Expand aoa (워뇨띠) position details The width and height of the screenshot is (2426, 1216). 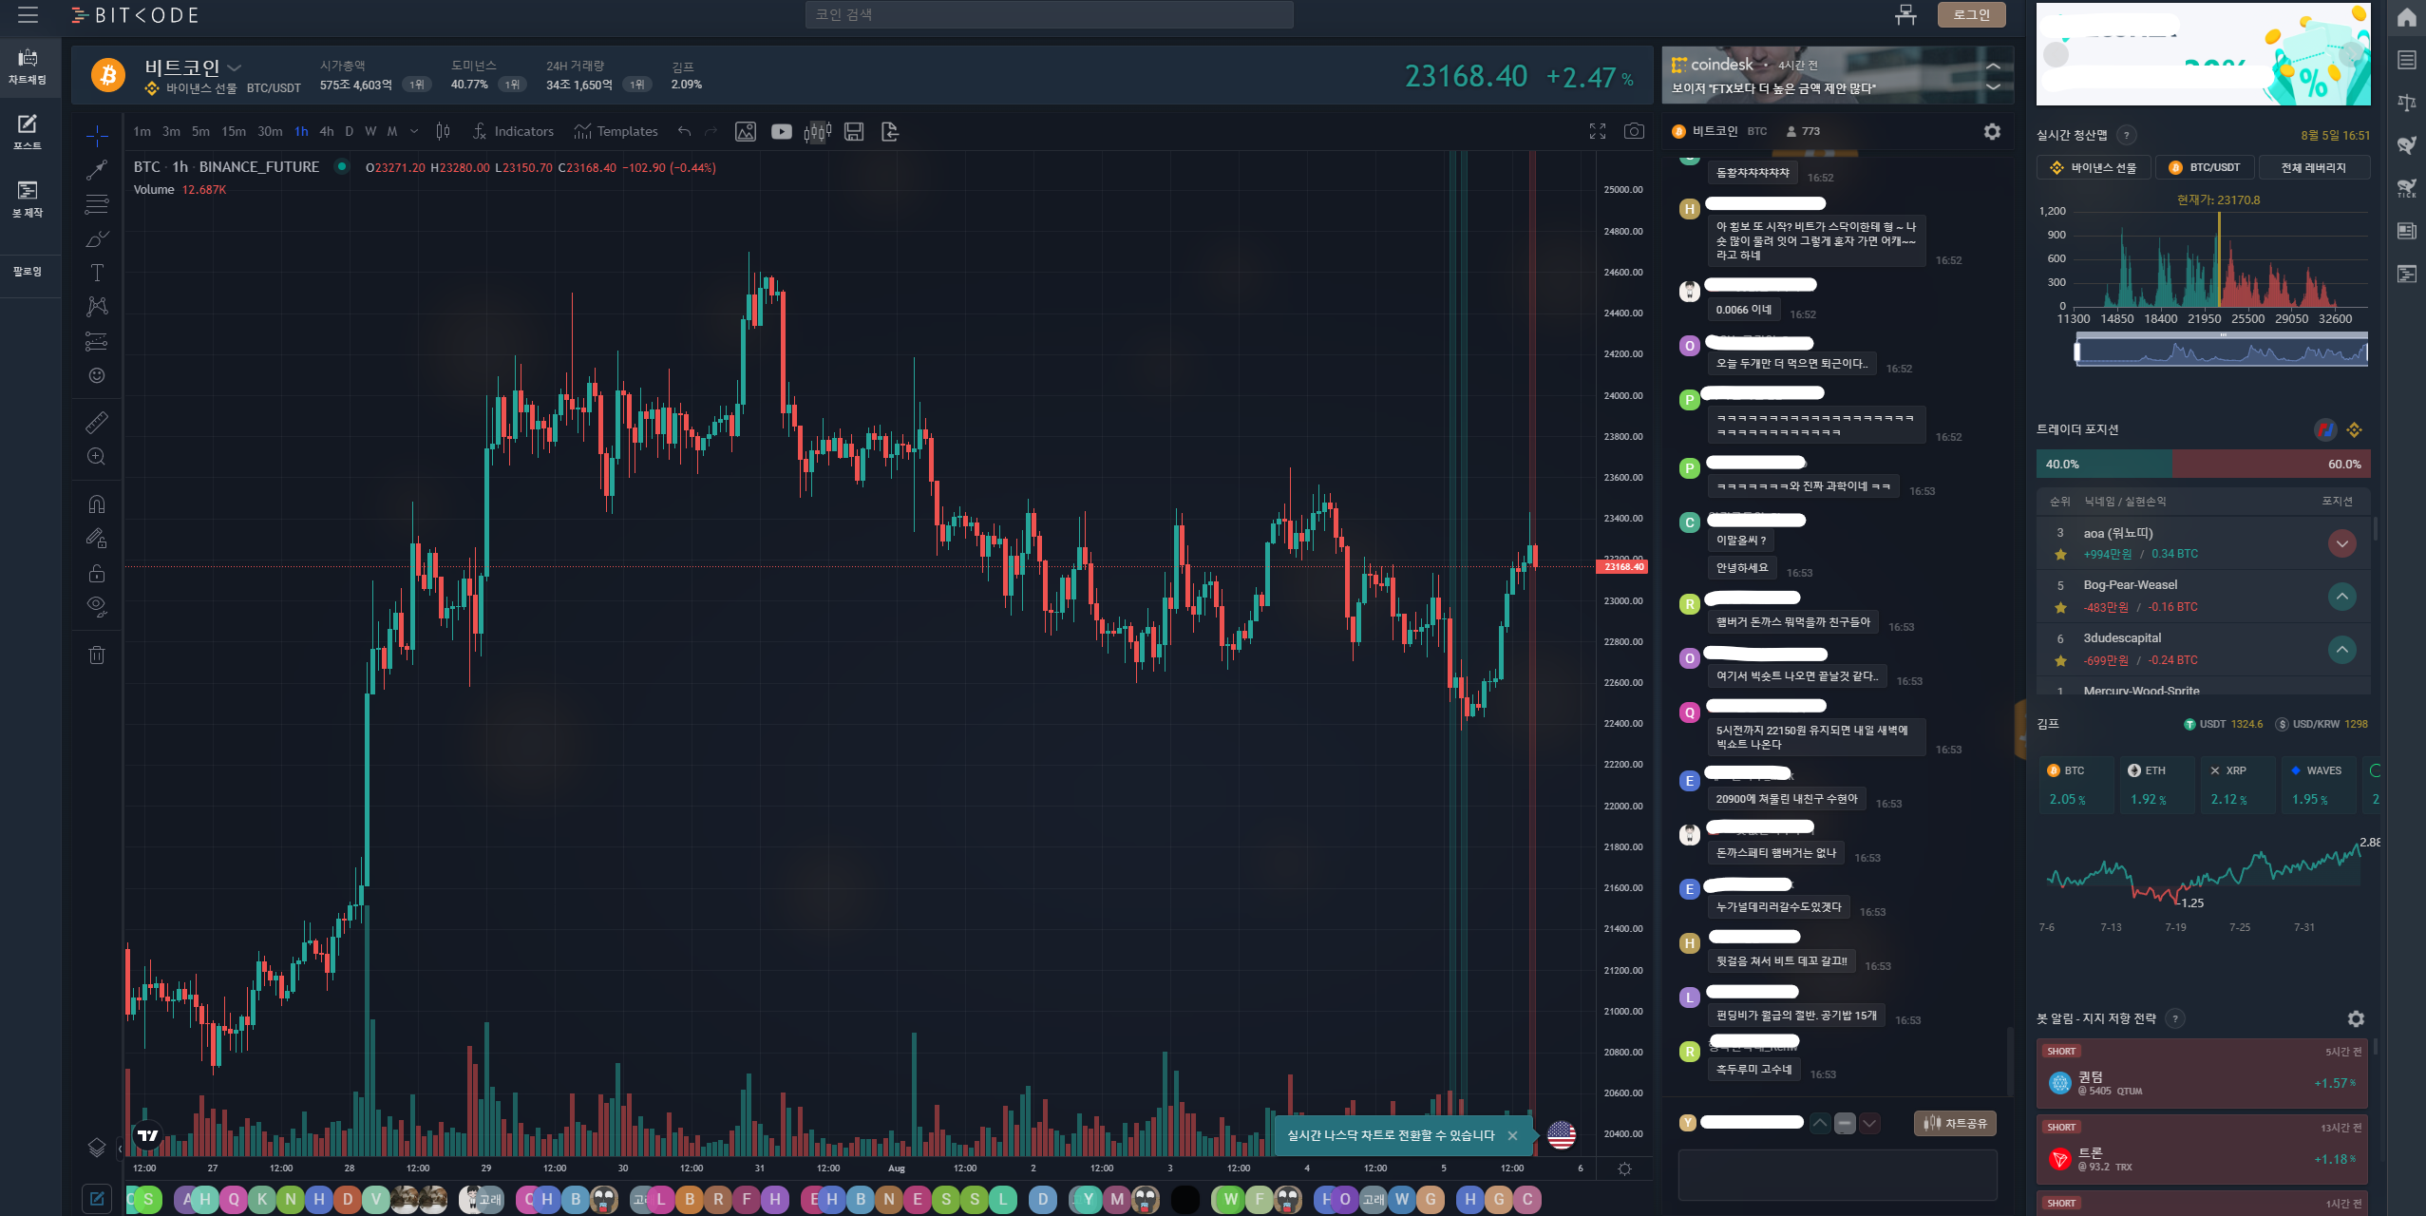point(2341,543)
